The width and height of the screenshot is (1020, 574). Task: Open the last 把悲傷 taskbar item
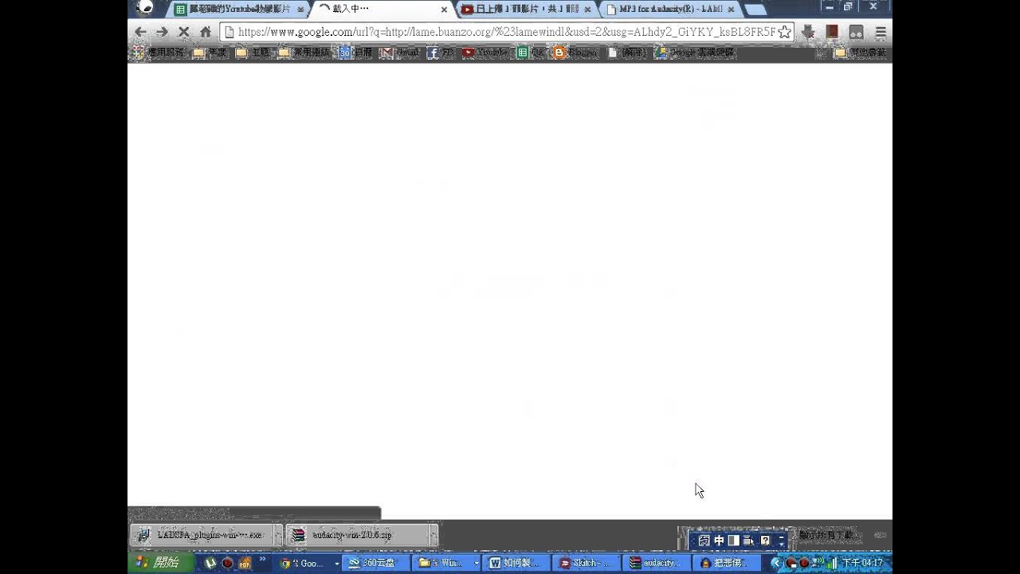726,563
